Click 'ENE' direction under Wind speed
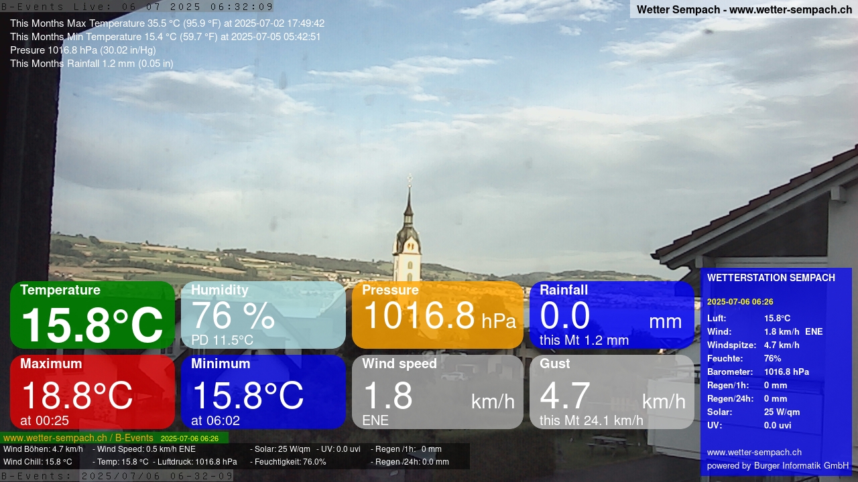 375,420
